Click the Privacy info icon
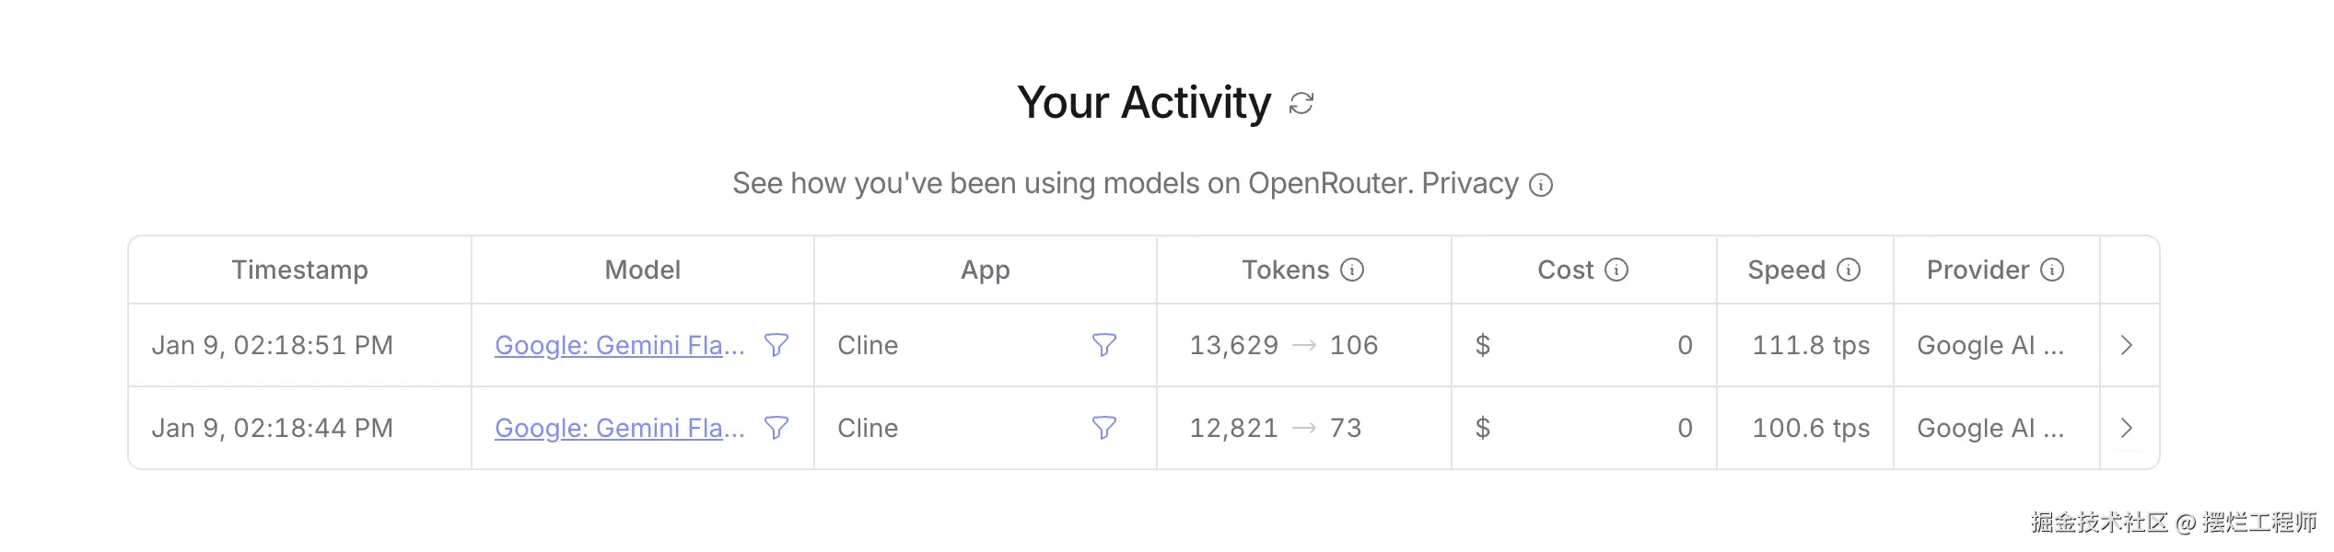The height and width of the screenshot is (552, 2334). coord(1541,185)
